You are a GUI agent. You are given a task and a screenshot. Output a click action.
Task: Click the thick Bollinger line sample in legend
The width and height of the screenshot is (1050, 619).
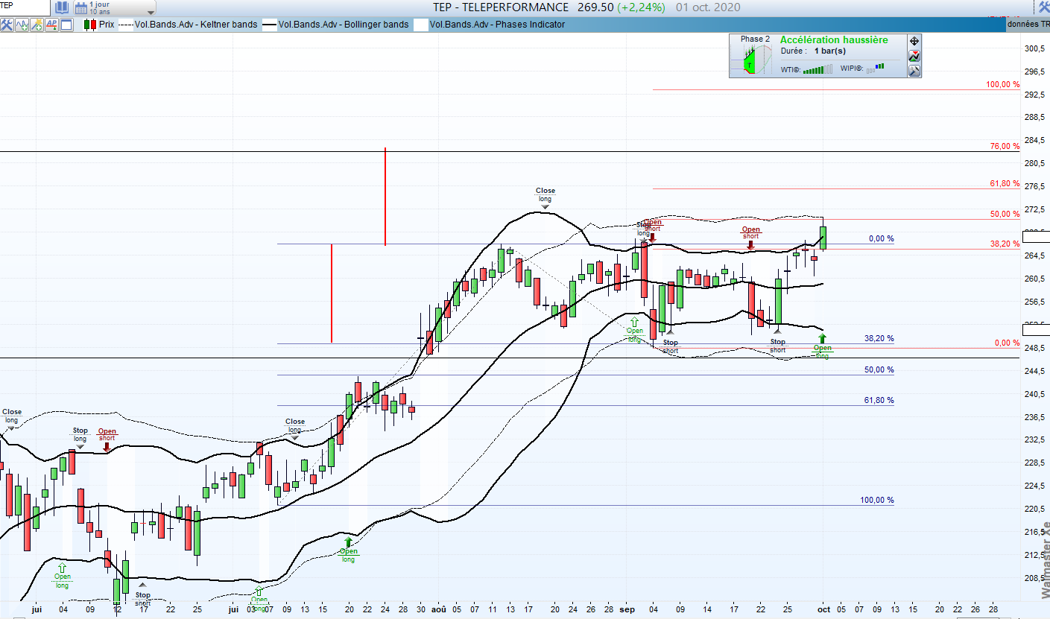tap(269, 25)
